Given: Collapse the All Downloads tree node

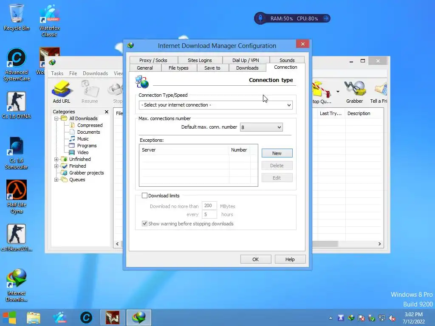Looking at the screenshot, I should point(56,118).
